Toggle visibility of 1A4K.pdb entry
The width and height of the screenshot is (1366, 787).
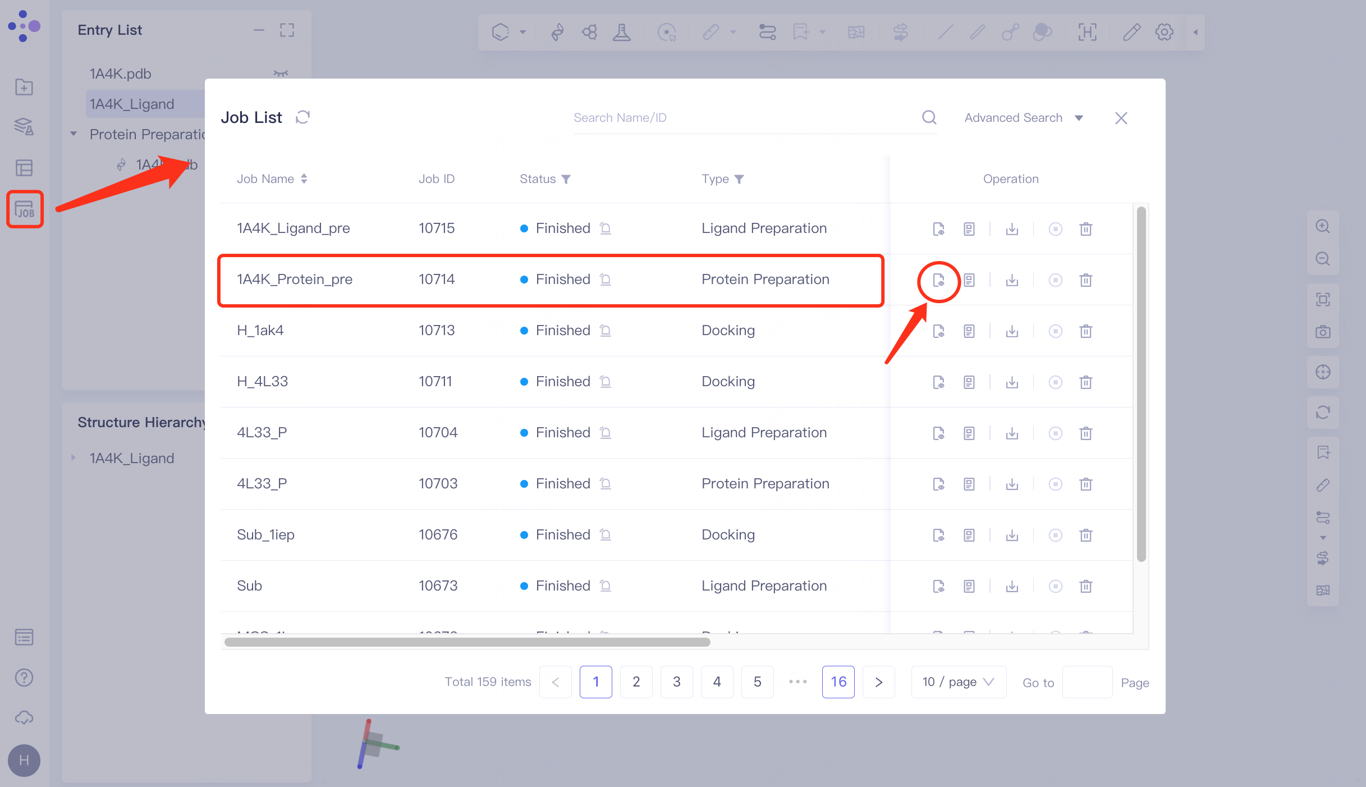[281, 74]
